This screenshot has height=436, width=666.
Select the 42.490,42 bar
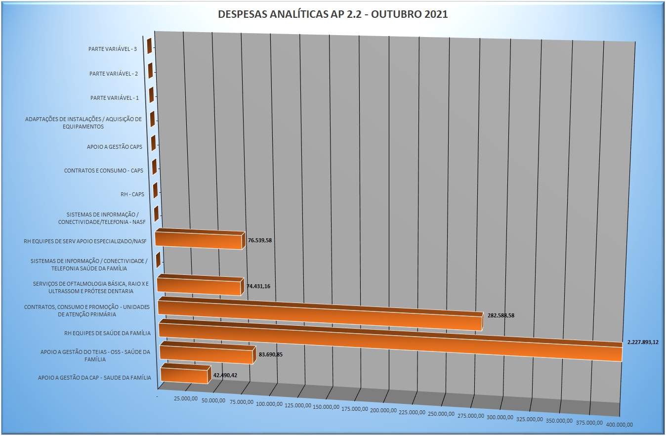pos(185,374)
